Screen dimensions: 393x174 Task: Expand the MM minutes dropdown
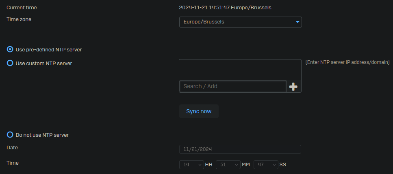pyautogui.click(x=228, y=165)
